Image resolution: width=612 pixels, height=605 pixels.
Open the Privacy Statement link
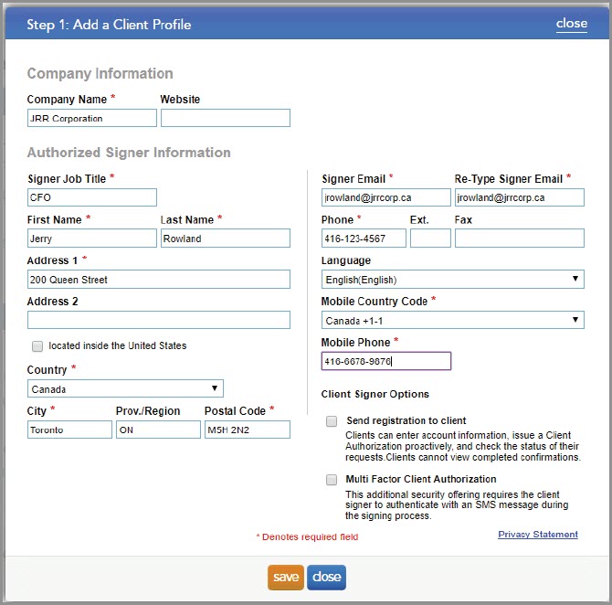pos(537,535)
